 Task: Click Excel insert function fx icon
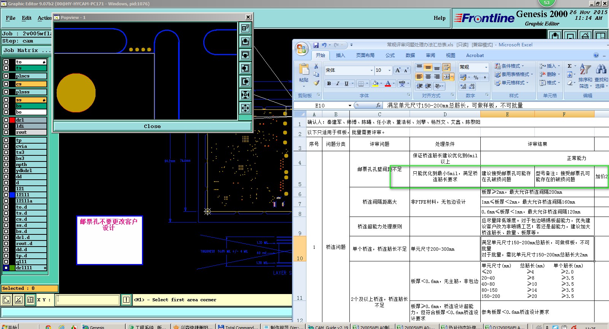[x=378, y=106]
